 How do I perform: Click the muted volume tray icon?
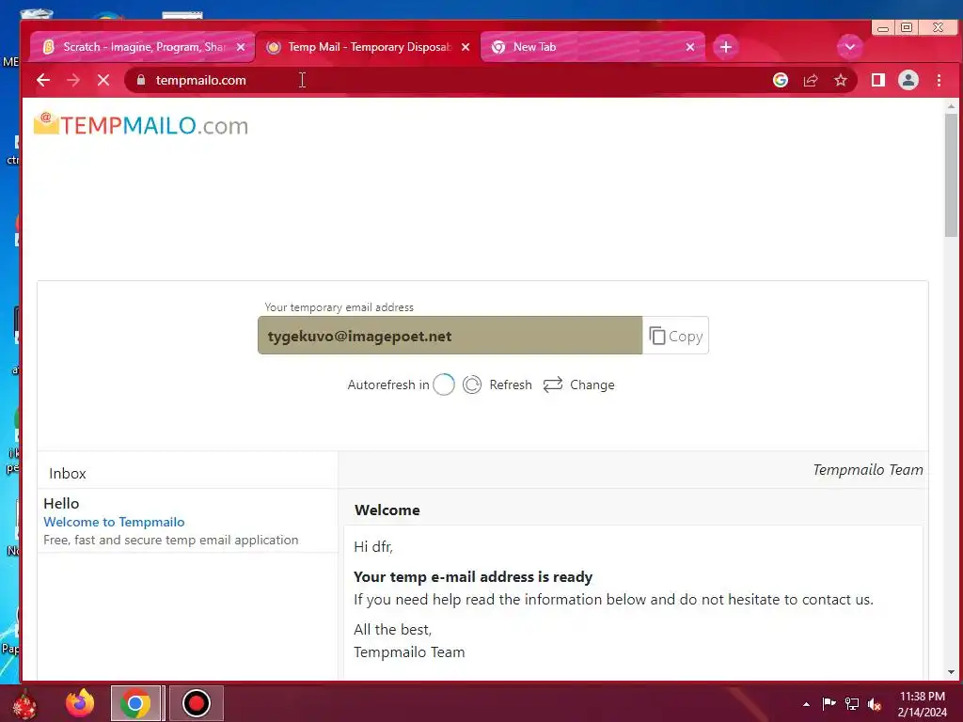[x=875, y=704]
